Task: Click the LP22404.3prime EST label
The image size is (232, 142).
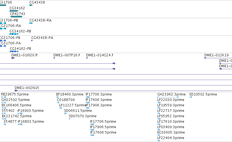Action: [x=171, y=138]
